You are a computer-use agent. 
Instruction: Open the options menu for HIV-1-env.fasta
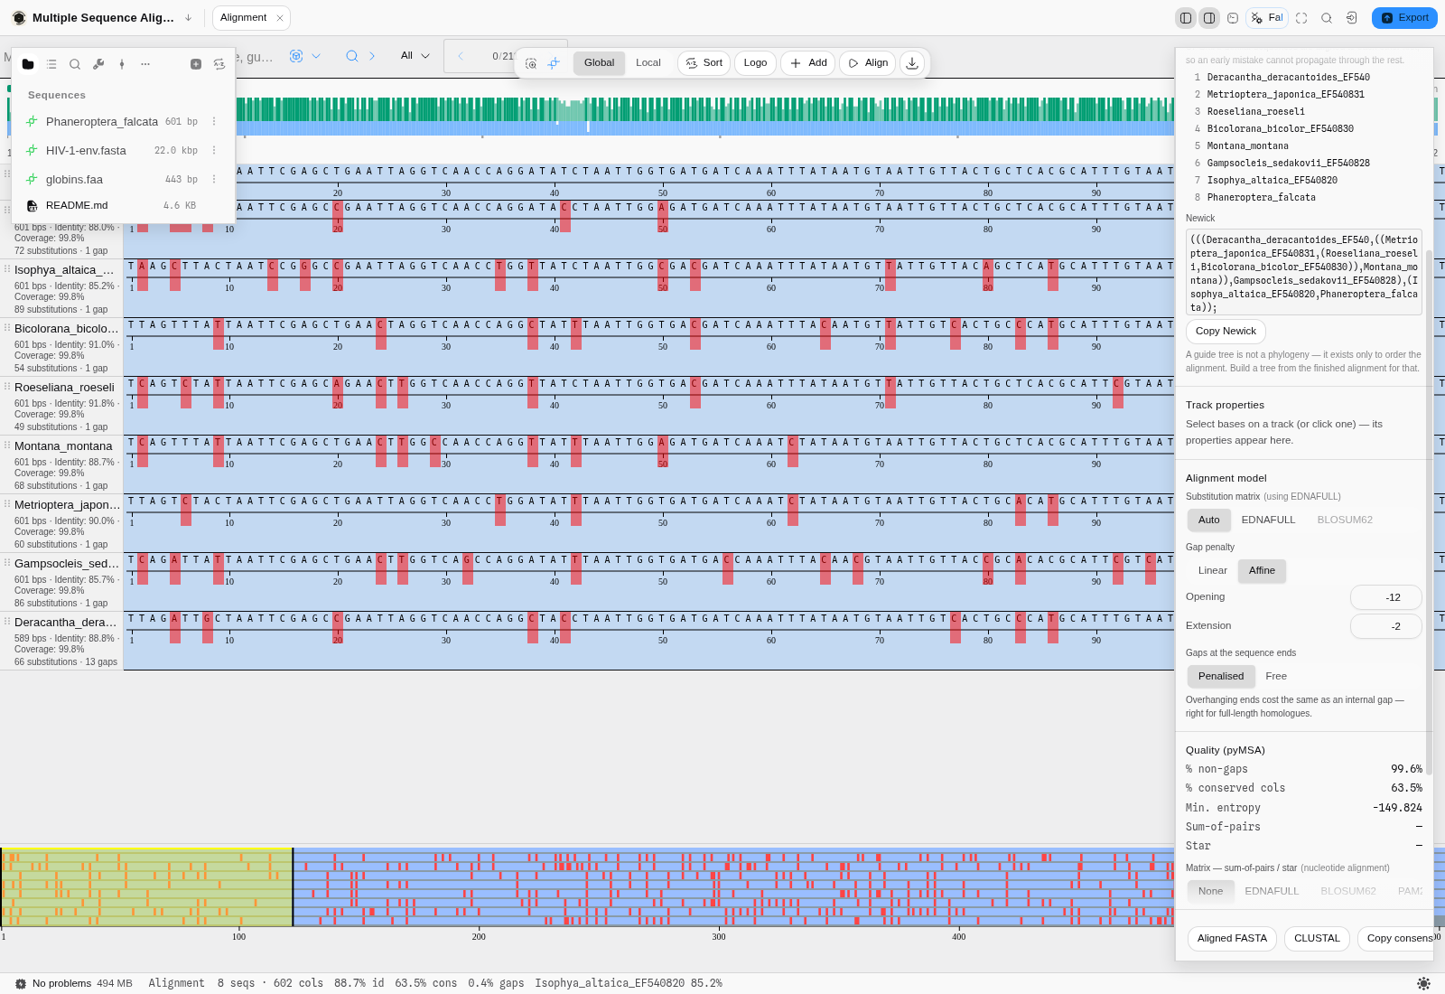[214, 150]
